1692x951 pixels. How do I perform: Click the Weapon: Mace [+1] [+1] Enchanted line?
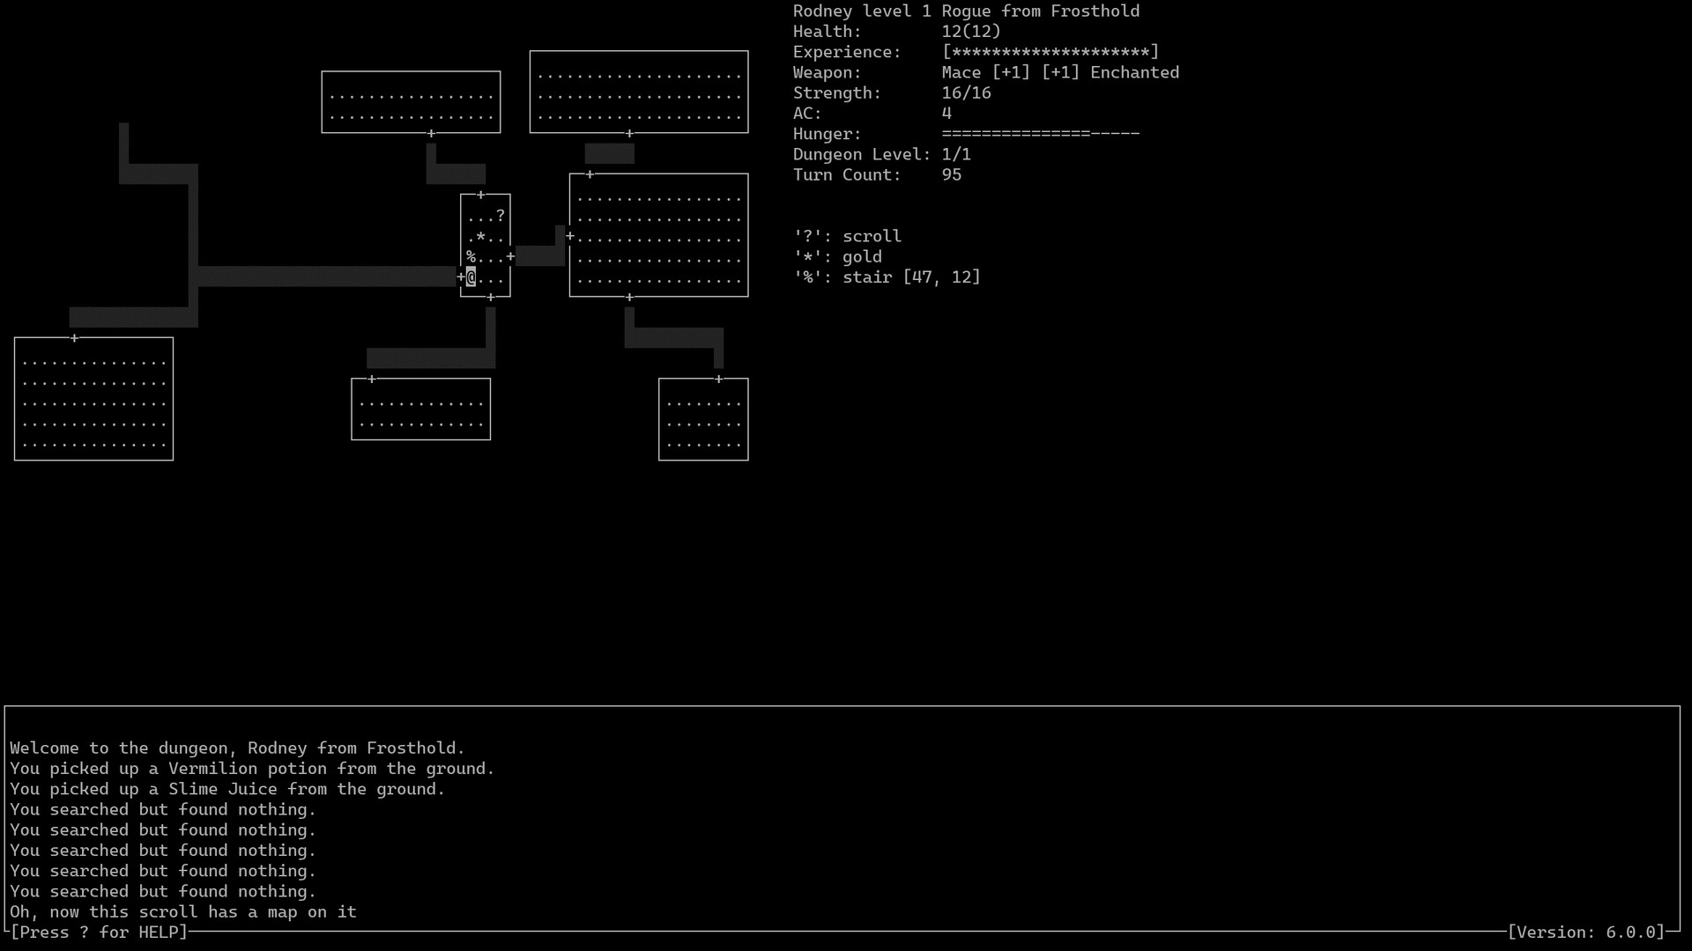(x=985, y=72)
